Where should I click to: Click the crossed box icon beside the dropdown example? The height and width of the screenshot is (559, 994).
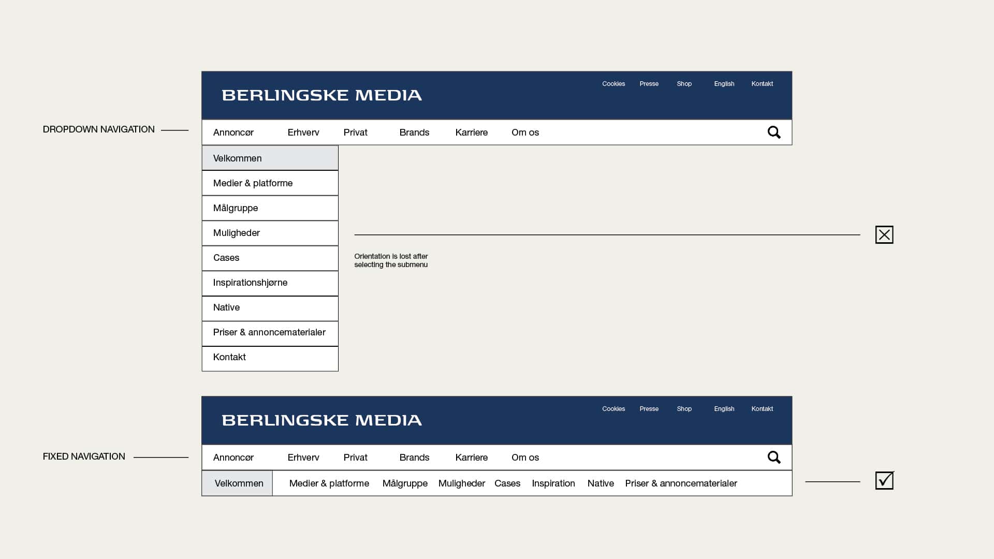[884, 235]
